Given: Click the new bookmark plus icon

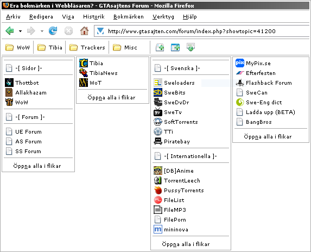Looking at the screenshot, I should tap(160, 47).
